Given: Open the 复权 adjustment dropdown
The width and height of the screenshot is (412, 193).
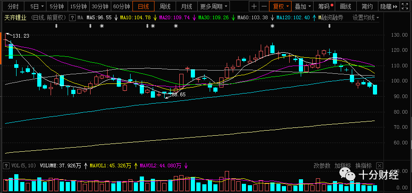Looking at the screenshot, I should click(x=281, y=6).
